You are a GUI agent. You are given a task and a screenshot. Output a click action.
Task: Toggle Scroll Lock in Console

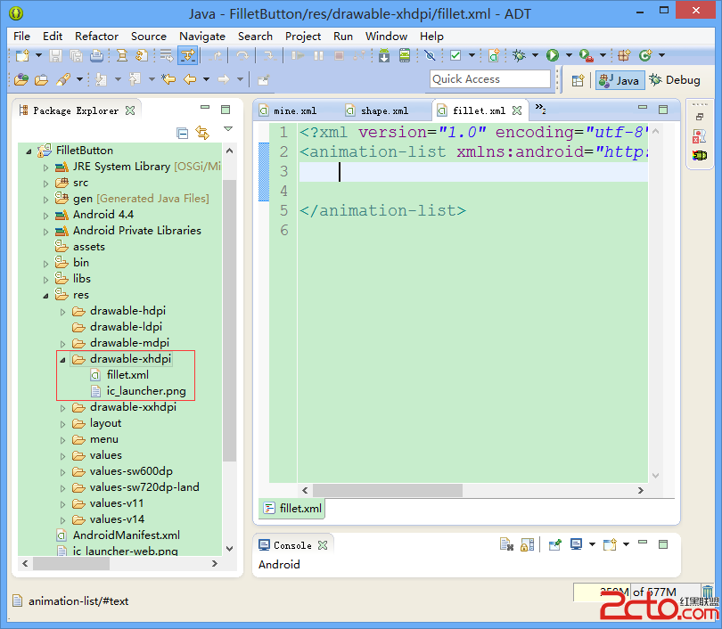click(x=527, y=544)
